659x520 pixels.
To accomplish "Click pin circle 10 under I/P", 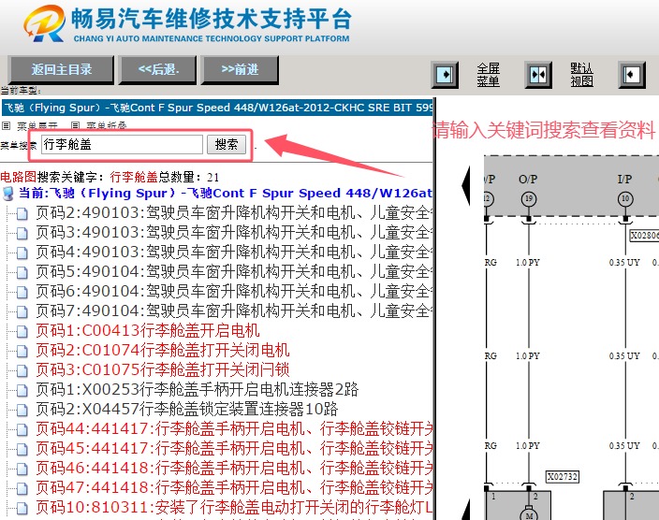I will click(x=625, y=198).
